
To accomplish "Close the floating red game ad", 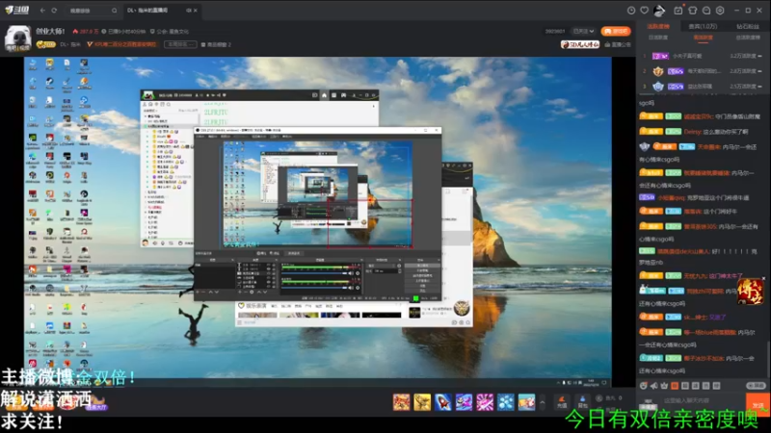I will pyautogui.click(x=763, y=278).
